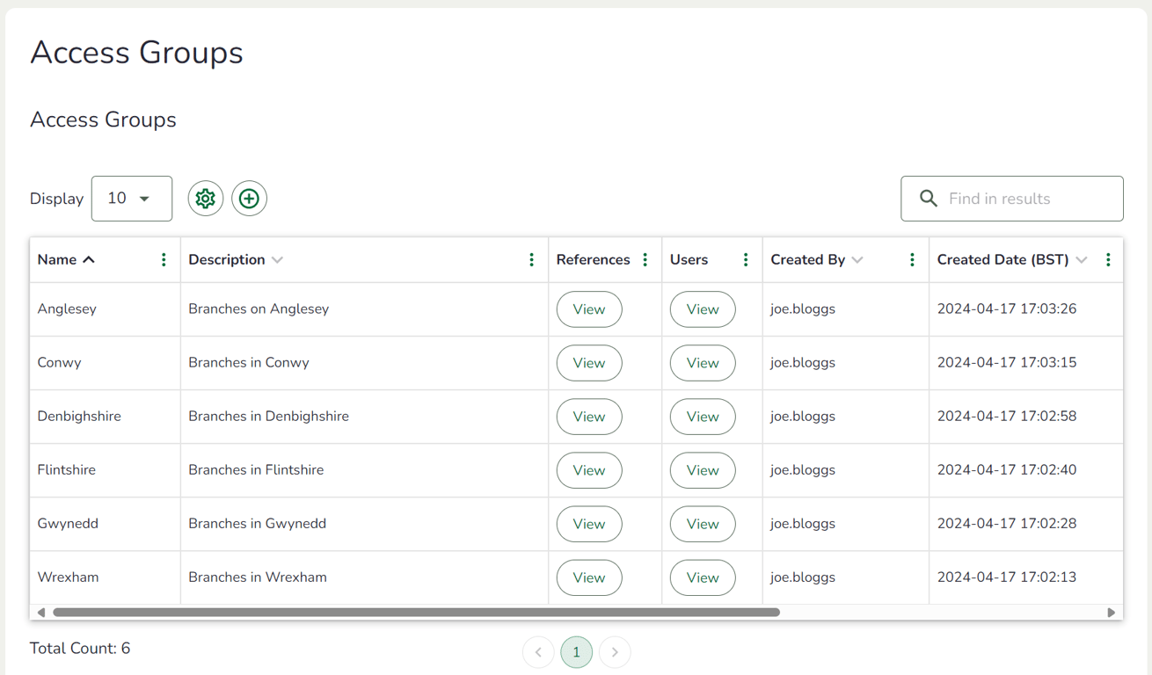Go to next page arrow
The image size is (1152, 675).
(615, 652)
